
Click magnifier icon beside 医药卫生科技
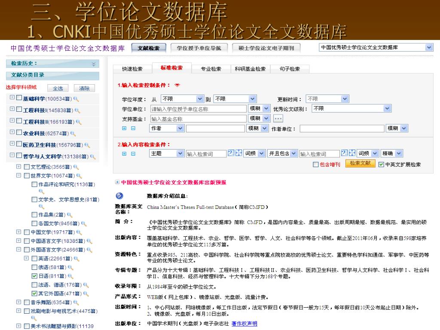(87, 145)
